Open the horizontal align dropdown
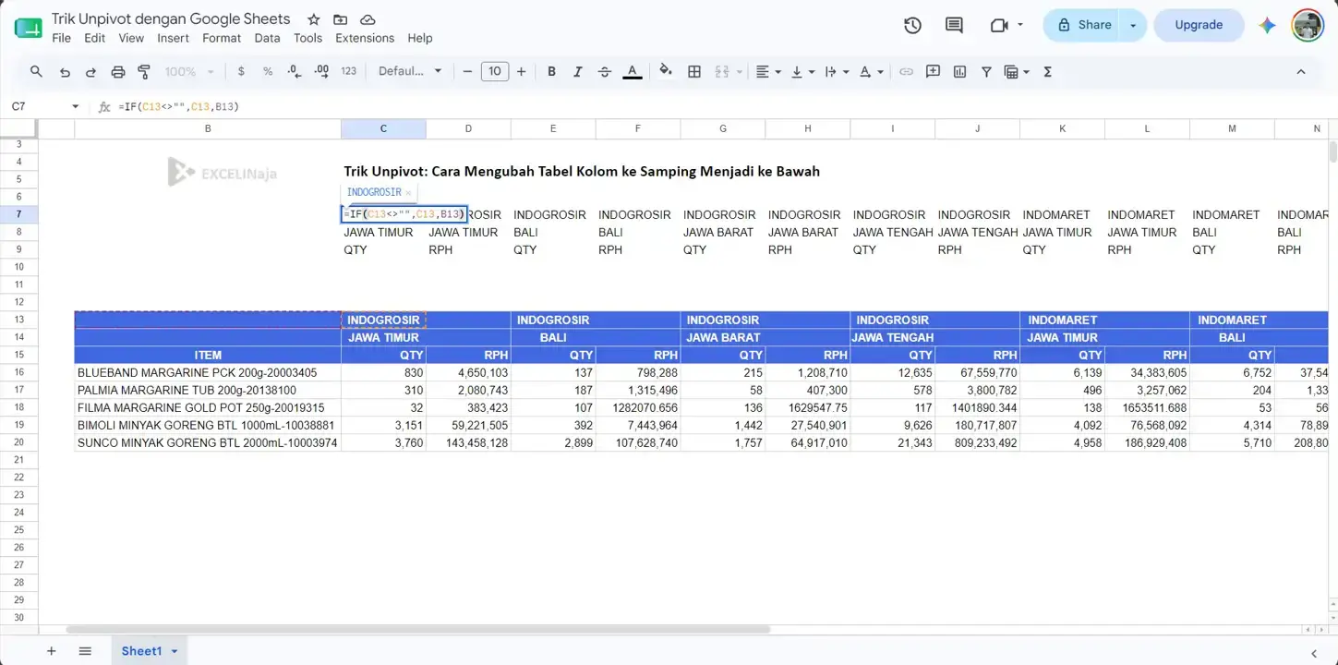This screenshot has height=665, width=1338. pos(768,71)
